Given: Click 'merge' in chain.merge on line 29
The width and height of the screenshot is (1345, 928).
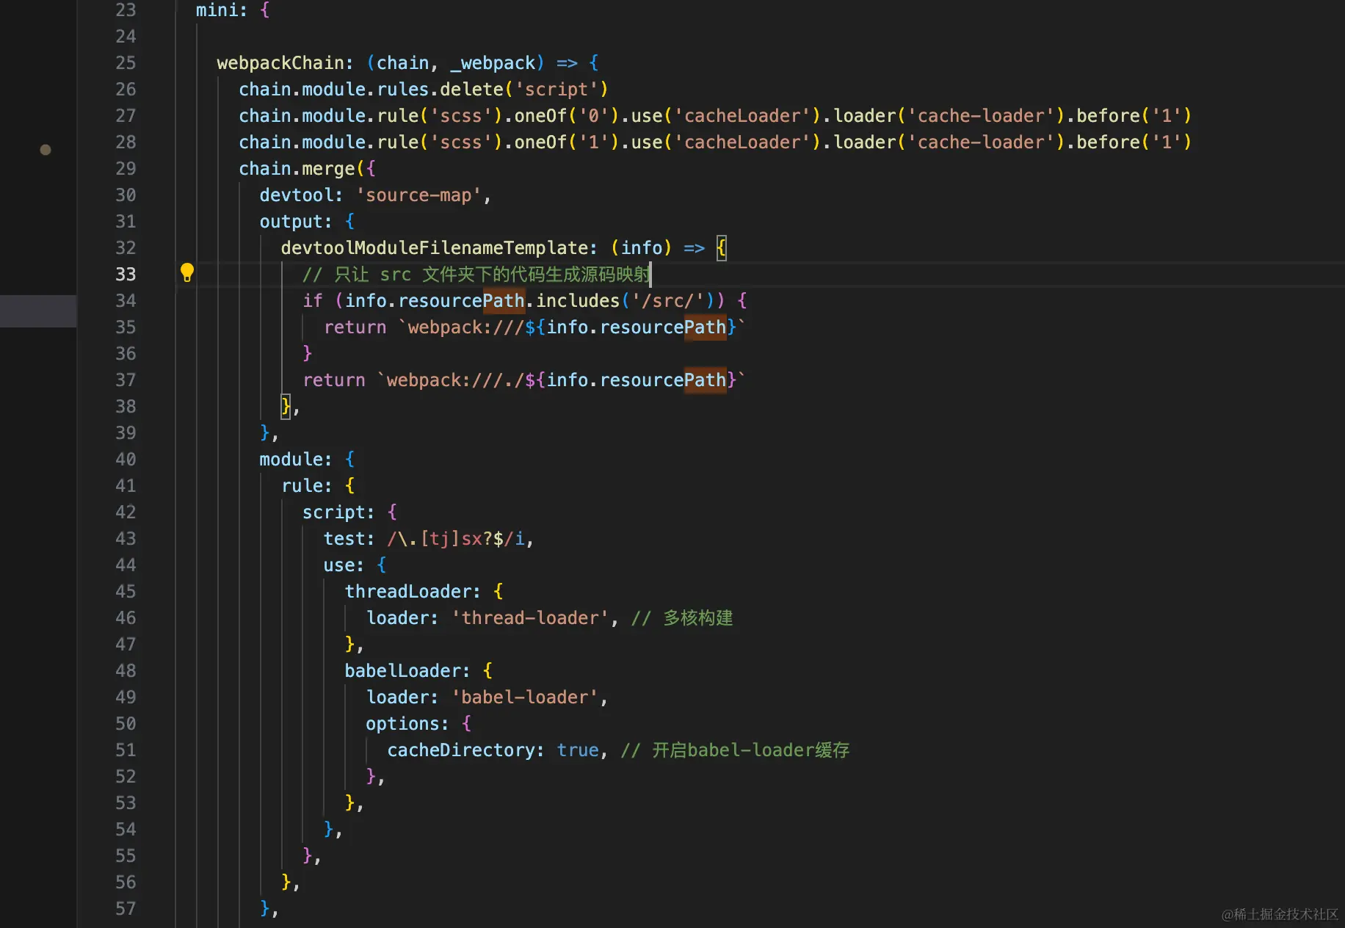Looking at the screenshot, I should click(x=328, y=169).
